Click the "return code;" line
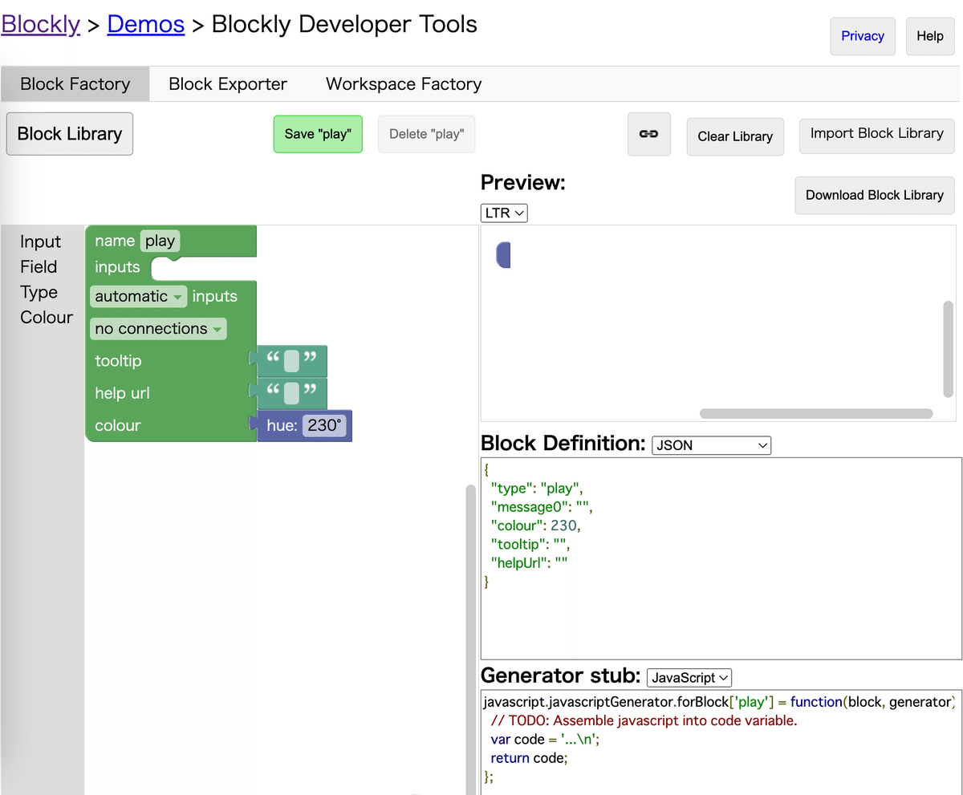This screenshot has width=963, height=795. 529,758
